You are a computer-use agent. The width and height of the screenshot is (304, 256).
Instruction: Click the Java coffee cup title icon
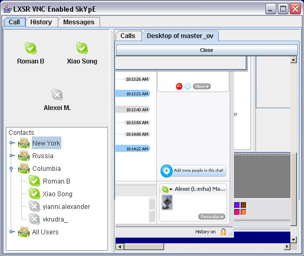coord(7,9)
